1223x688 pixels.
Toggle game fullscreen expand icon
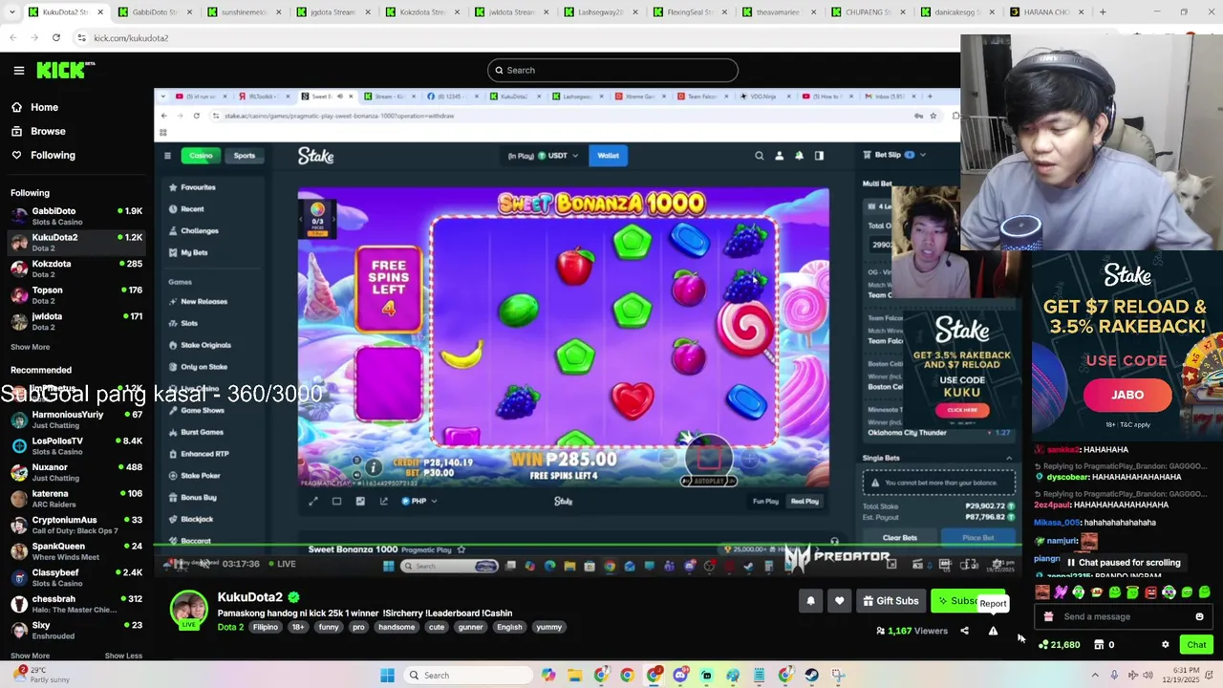tap(312, 501)
